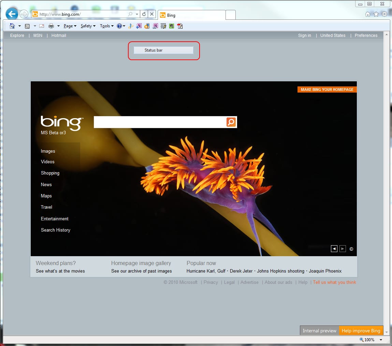The height and width of the screenshot is (346, 392).
Task: Open Shopping
Action: point(50,173)
